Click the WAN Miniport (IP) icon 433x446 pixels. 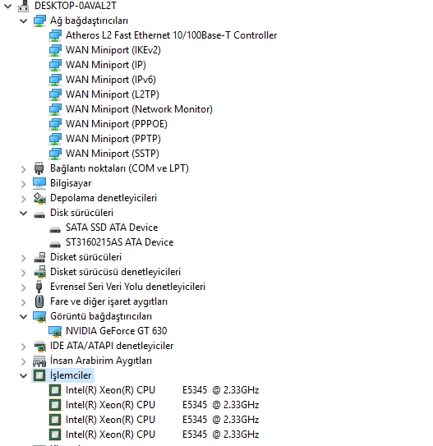pos(55,65)
